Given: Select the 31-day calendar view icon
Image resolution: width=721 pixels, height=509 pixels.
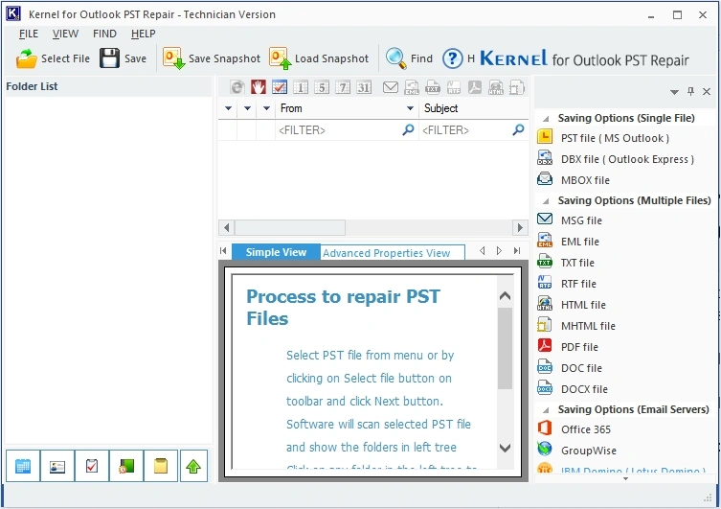Looking at the screenshot, I should (x=364, y=87).
